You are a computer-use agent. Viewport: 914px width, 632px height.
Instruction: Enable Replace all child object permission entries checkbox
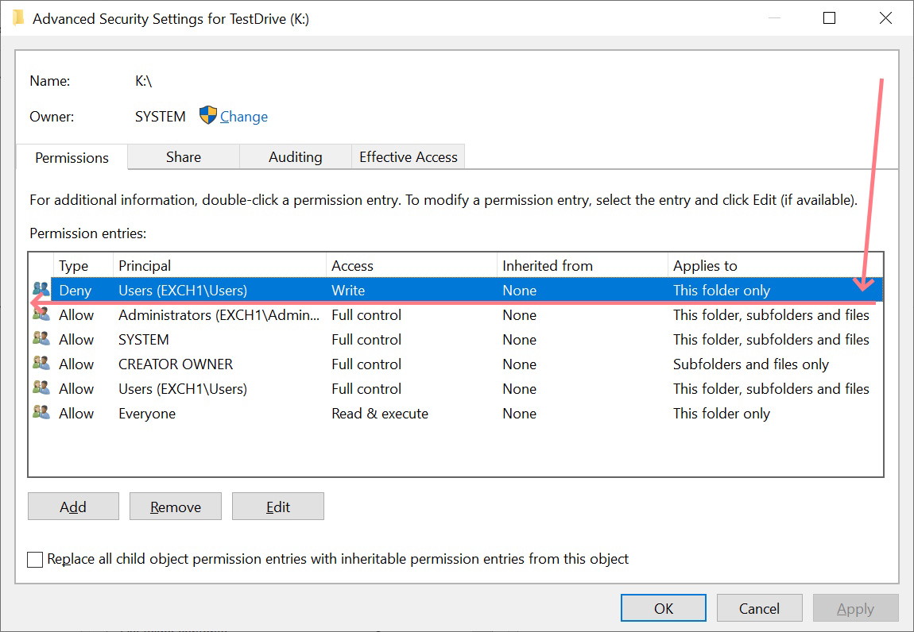[x=35, y=560]
